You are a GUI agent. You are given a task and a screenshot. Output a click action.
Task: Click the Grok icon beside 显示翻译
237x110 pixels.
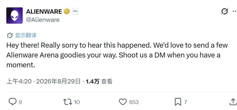coord(10,35)
